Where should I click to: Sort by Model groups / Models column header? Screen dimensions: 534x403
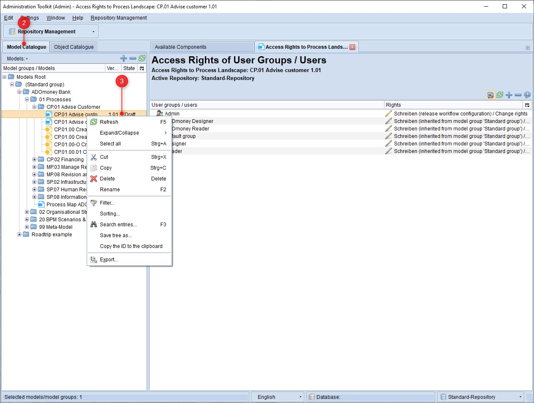click(53, 68)
